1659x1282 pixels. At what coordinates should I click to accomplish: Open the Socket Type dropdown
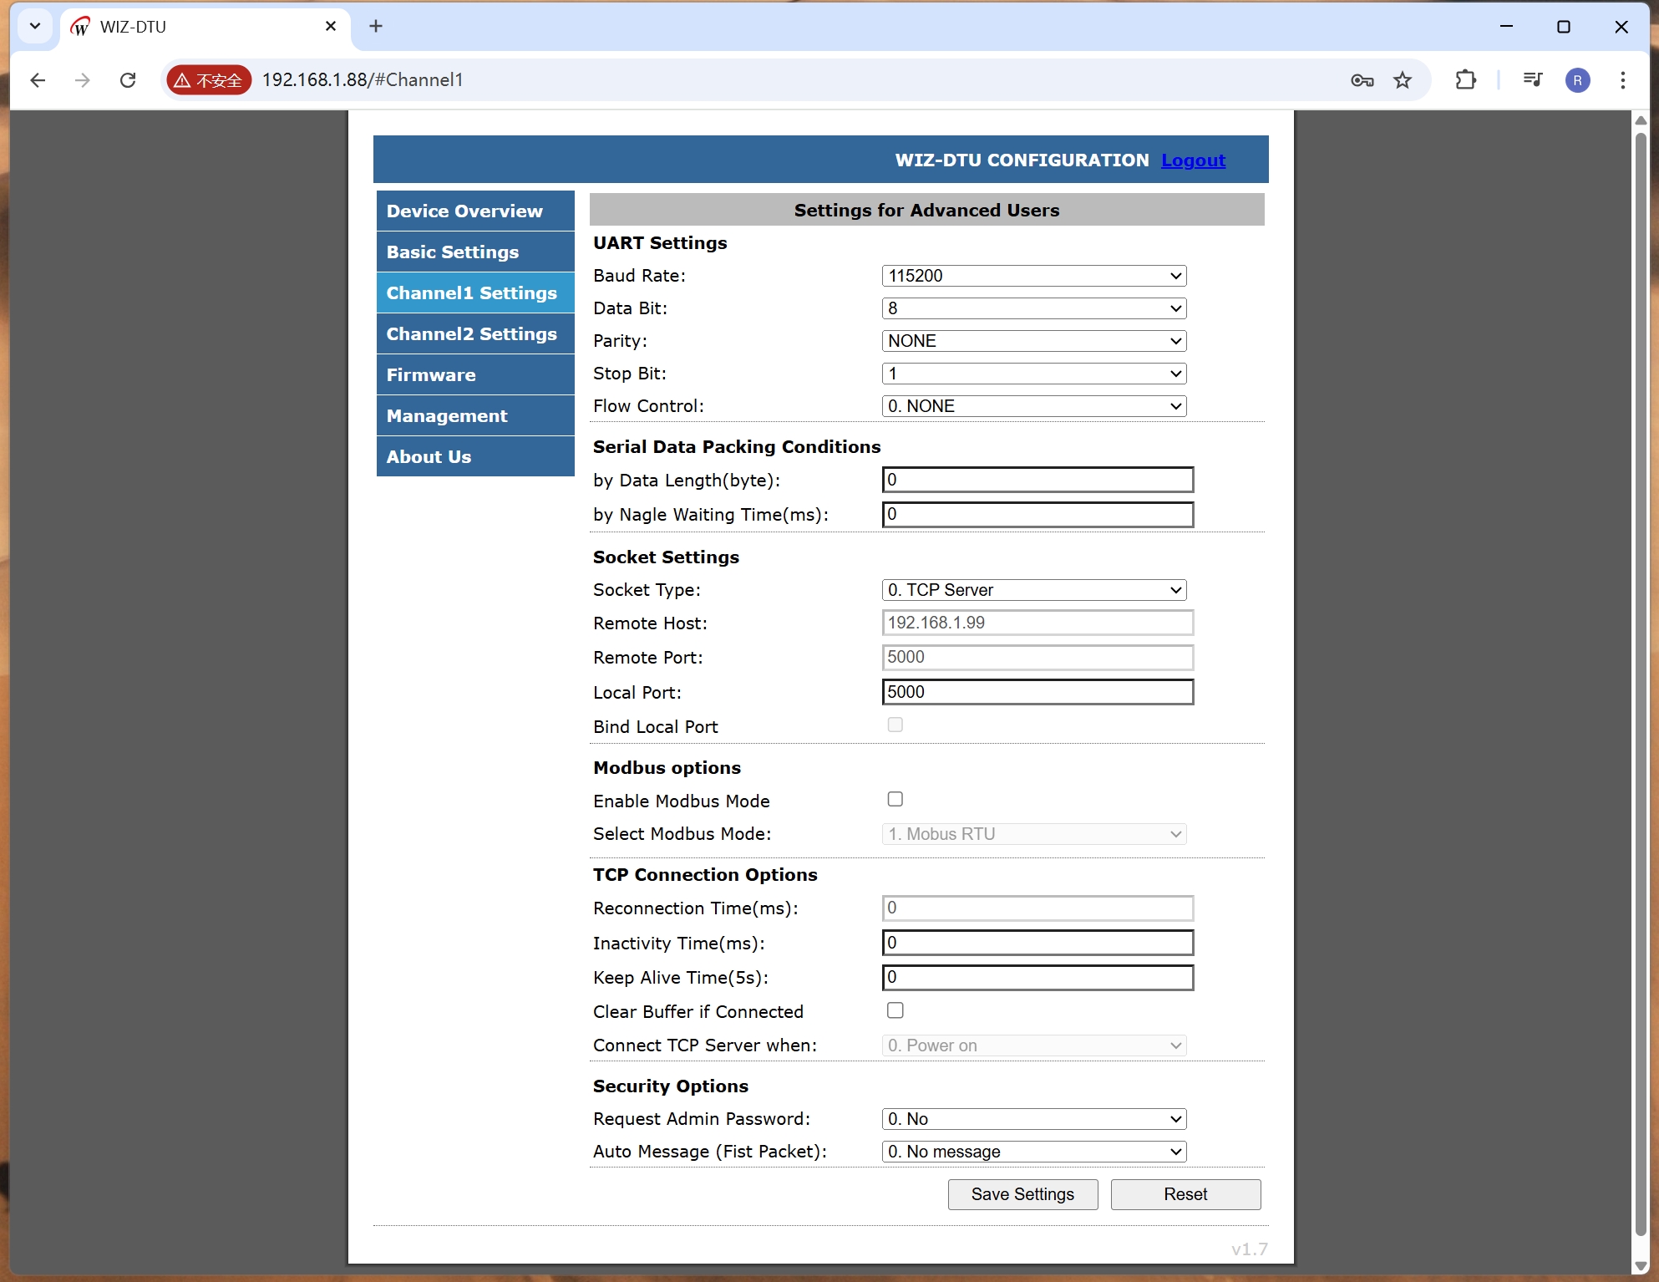coord(1033,590)
